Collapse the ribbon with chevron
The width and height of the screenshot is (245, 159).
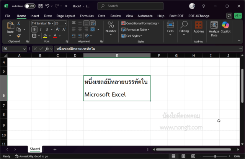(x=239, y=41)
